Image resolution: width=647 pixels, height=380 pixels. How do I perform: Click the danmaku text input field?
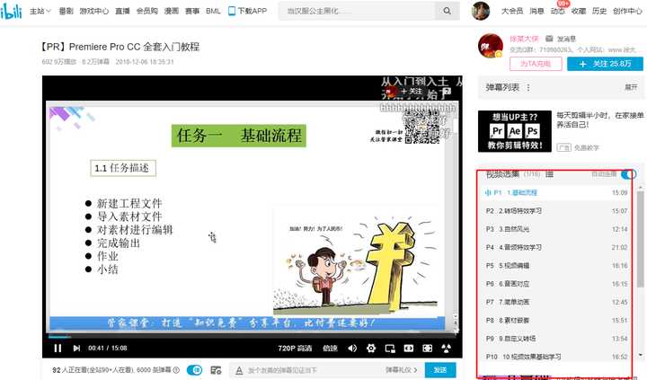tap(315, 370)
